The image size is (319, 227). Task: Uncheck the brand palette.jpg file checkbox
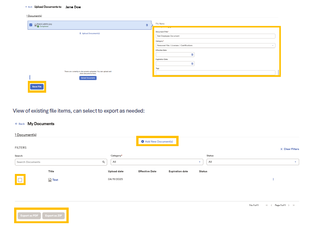pos(31,25)
